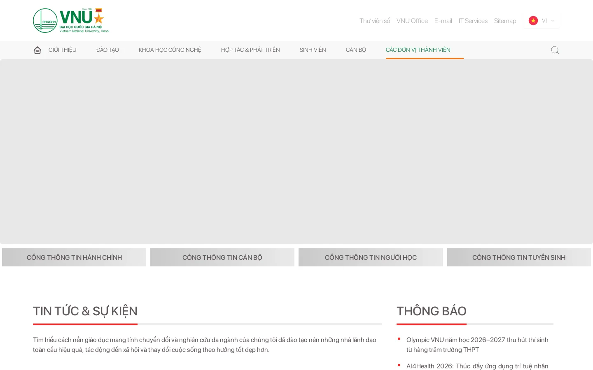Open the Khoa học công nghệ menu
The height and width of the screenshot is (370, 593).
click(x=170, y=50)
